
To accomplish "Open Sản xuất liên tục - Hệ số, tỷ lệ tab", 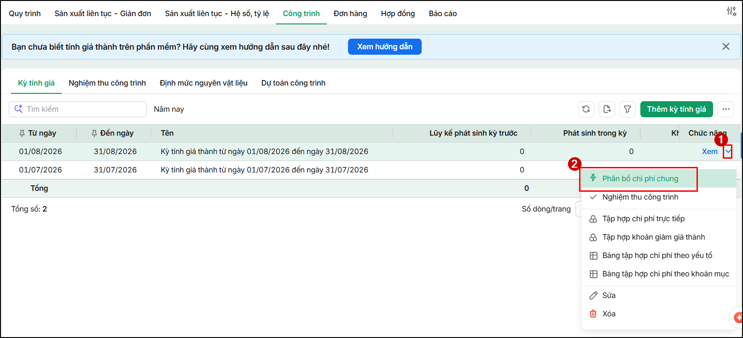I will 217,13.
